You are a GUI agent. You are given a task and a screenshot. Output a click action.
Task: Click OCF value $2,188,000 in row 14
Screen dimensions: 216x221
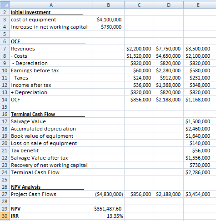click(x=168, y=100)
